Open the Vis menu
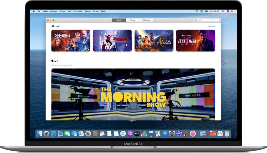 (69, 12)
